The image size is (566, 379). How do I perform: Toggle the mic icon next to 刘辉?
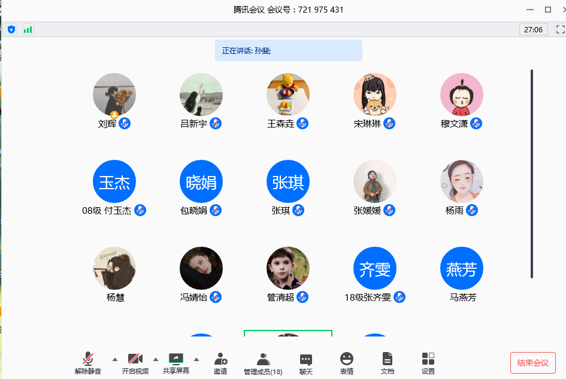click(125, 123)
